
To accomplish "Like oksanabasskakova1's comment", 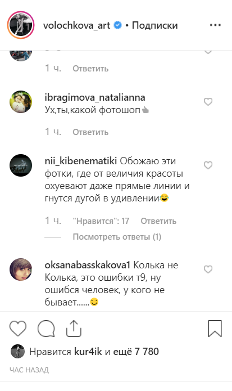I will (x=208, y=269).
